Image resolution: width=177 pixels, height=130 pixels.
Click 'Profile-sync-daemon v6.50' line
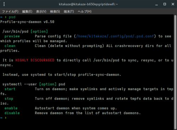coord(27,22)
